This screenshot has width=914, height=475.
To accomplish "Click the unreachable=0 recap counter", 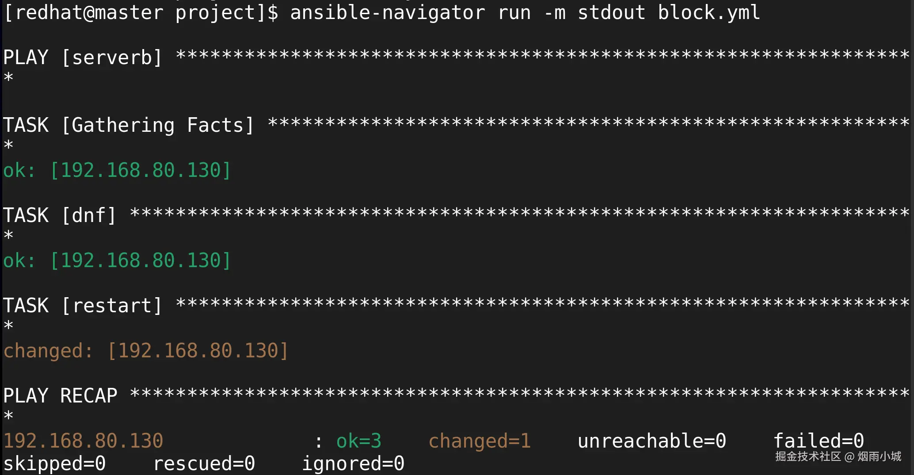I will [652, 441].
